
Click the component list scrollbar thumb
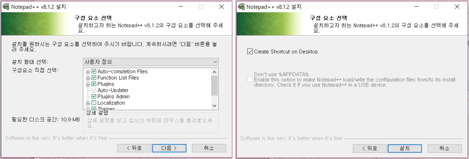click(x=214, y=85)
